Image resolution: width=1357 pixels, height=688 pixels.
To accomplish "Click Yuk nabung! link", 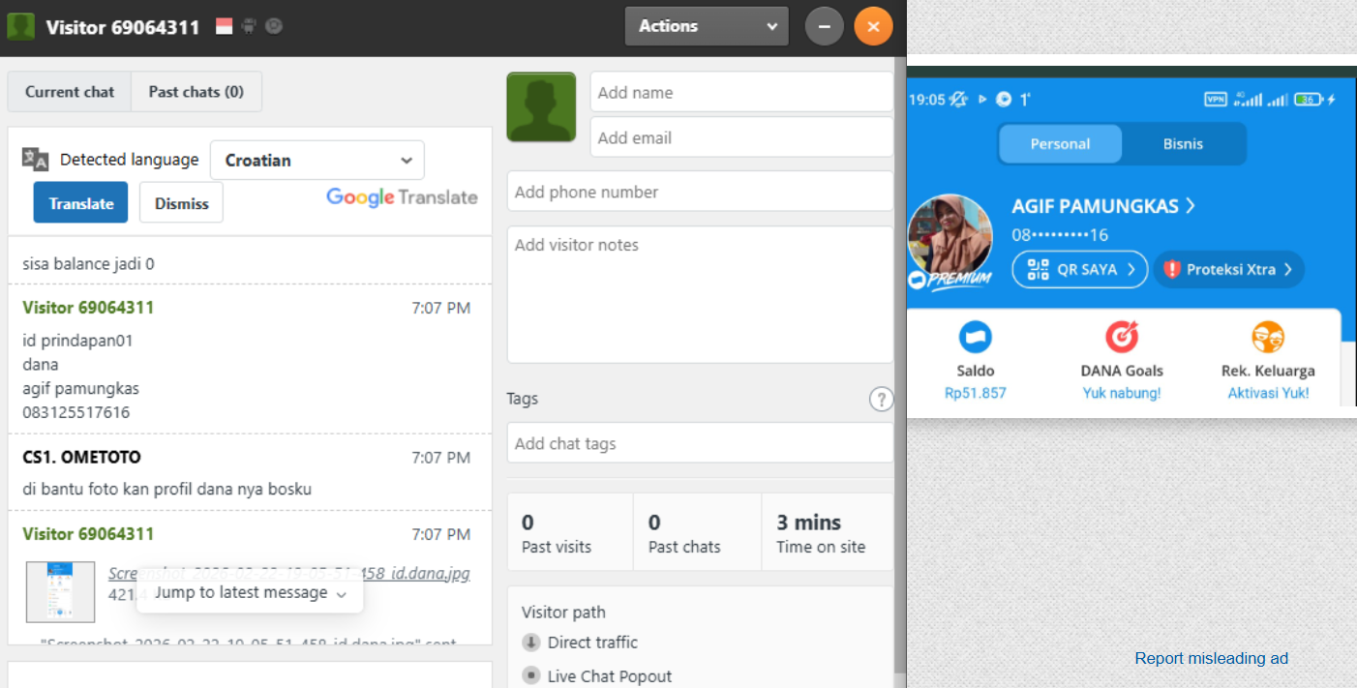I will click(1122, 393).
